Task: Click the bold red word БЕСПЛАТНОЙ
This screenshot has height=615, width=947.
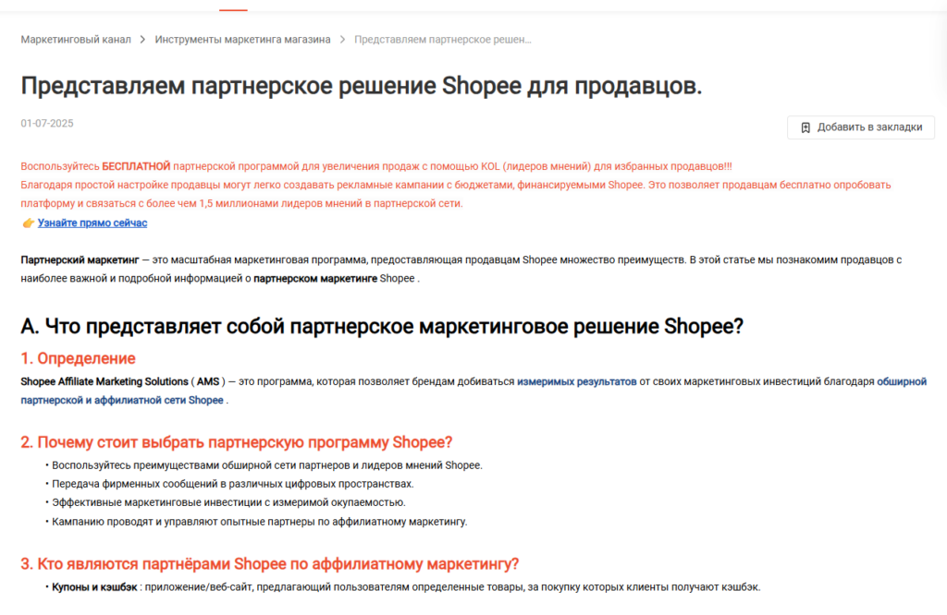Action: tap(136, 166)
